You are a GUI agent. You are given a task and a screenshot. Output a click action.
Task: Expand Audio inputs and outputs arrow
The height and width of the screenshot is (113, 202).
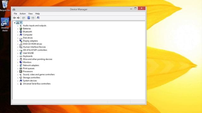pos(18,26)
